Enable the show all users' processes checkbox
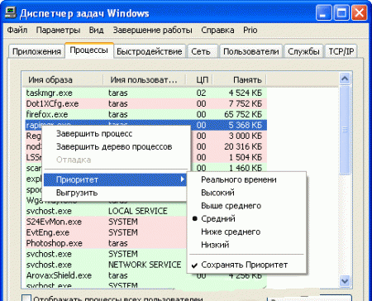This screenshot has width=372, height=301. click(x=26, y=299)
